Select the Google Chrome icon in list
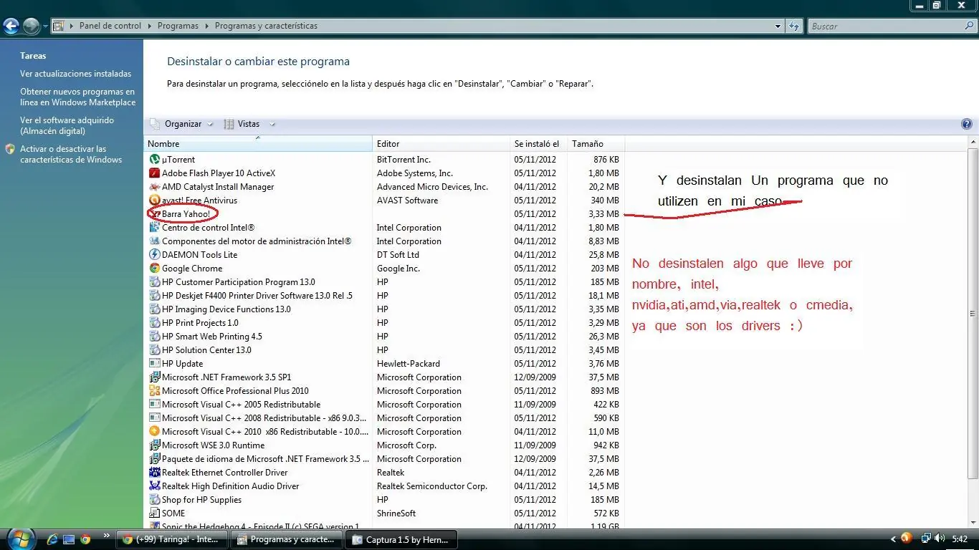Screen dimensions: 979x550 (x=154, y=269)
